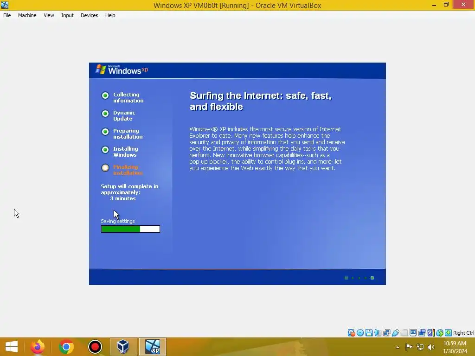This screenshot has height=356, width=475.
Task: Click the VirtualBox title bar icon
Action: point(5,5)
